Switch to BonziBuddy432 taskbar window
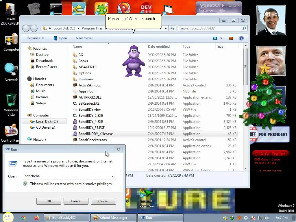The height and width of the screenshot is (222, 296). tap(67, 218)
